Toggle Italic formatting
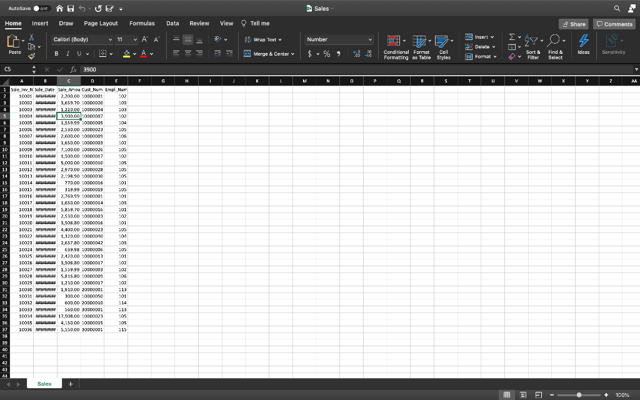Screen dimensions: 640x400 click(67, 54)
